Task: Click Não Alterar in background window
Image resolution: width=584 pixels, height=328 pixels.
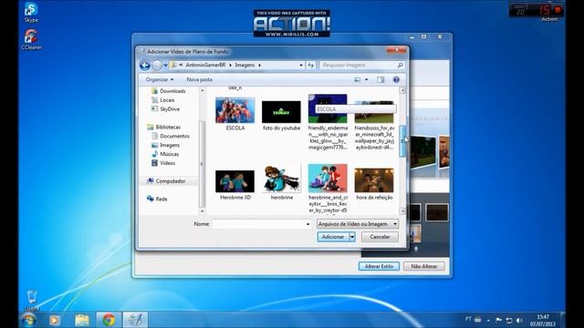Action: click(423, 266)
